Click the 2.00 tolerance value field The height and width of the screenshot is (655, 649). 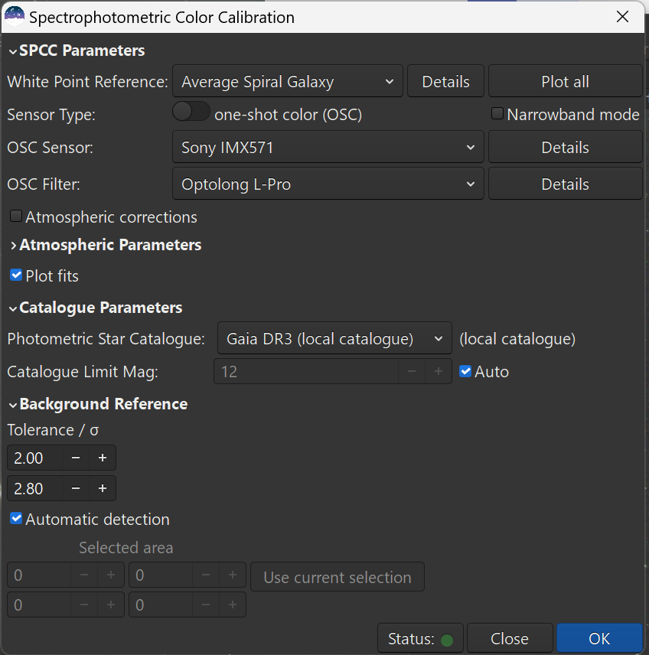pos(35,458)
